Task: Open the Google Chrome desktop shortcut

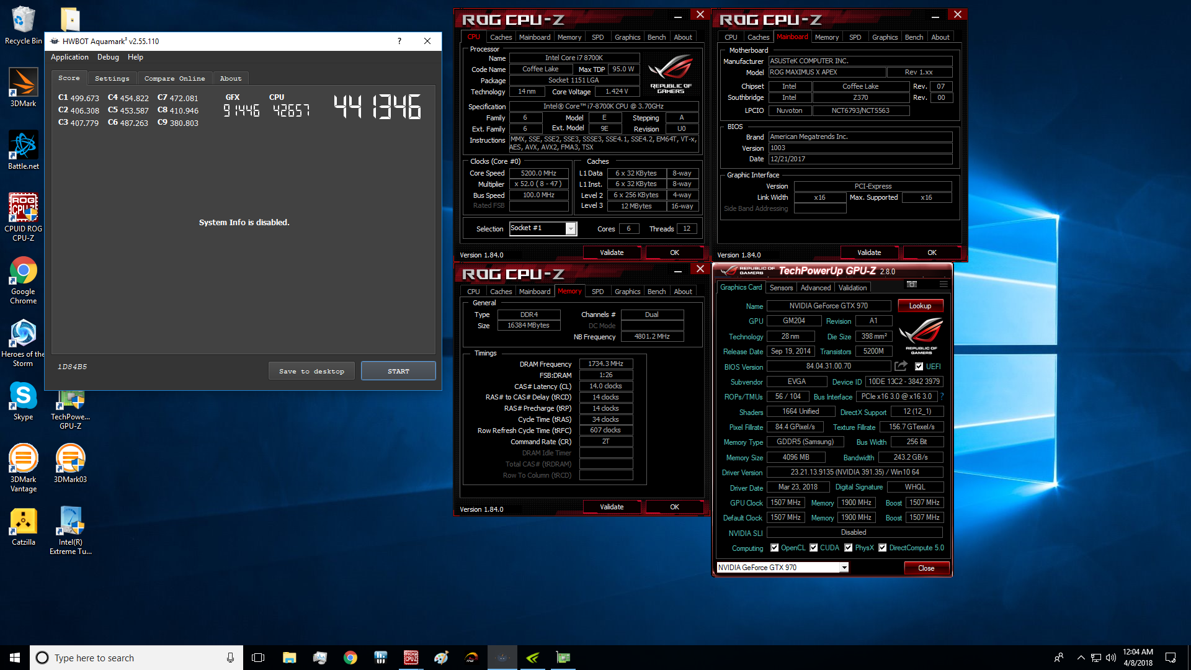Action: (23, 280)
